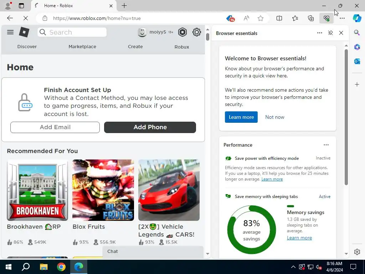Activate Read aloud icon in address bar
Image resolution: width=365 pixels, height=274 pixels.
pyautogui.click(x=246, y=18)
